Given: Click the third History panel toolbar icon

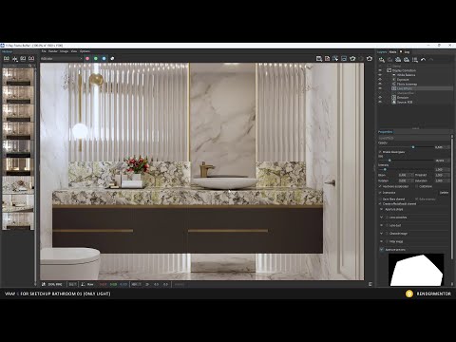Looking at the screenshot, I should click(x=23, y=59).
